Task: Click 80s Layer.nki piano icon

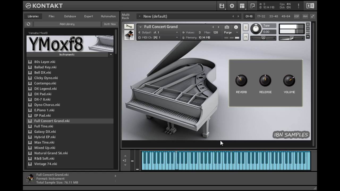Action: (30, 62)
